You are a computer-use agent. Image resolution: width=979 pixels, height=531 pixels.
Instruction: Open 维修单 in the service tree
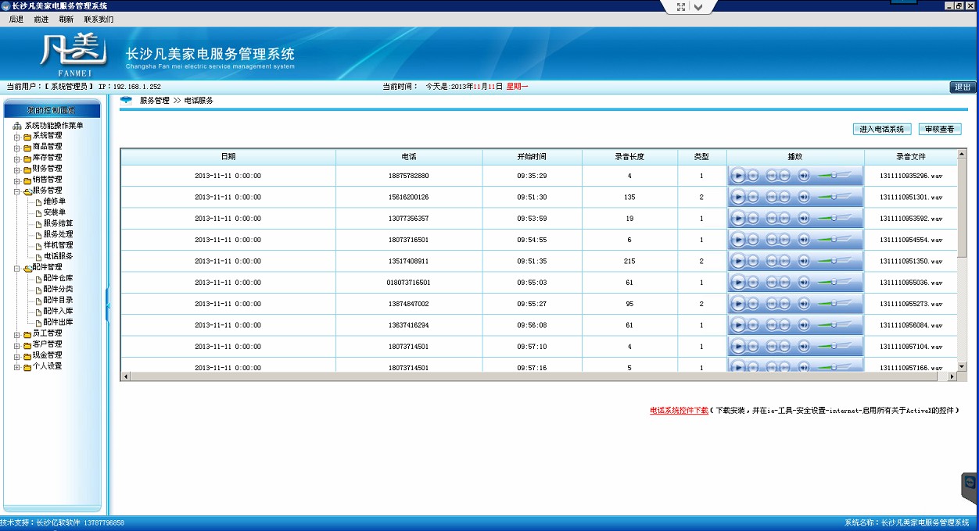(x=55, y=201)
